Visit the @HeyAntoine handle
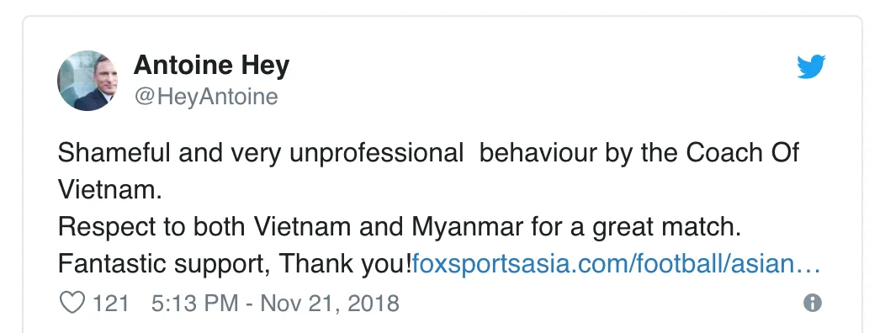The width and height of the screenshot is (885, 333). pos(206,97)
